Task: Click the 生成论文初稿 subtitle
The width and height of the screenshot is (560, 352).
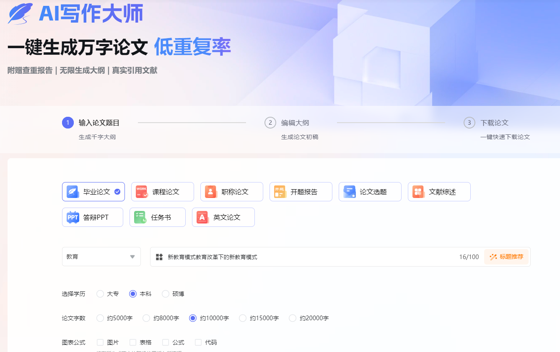Action: (300, 137)
